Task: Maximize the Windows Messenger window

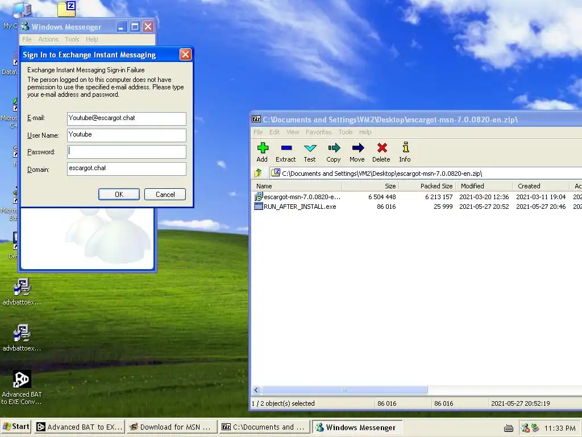Action: 135,26
